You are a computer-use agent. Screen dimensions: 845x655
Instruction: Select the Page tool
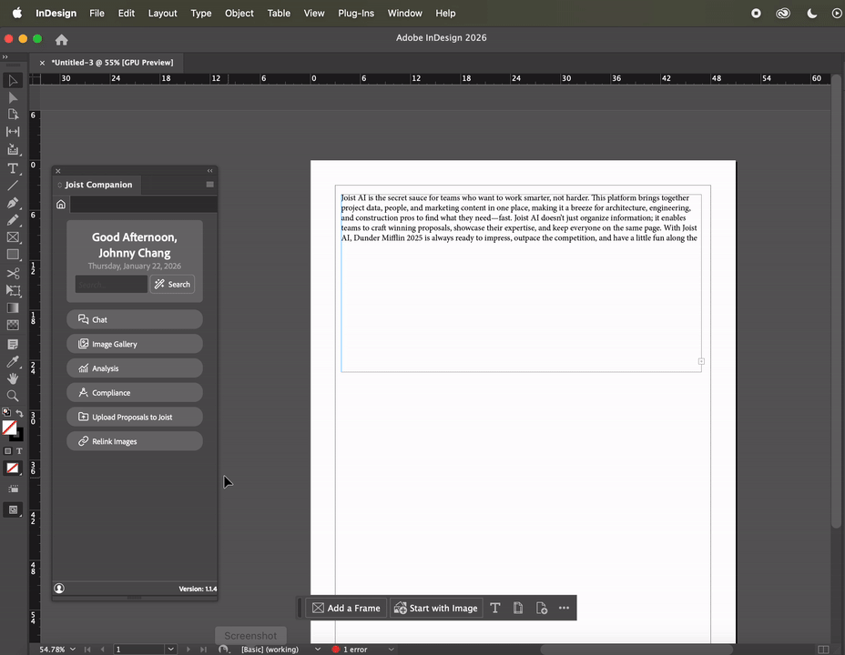pos(13,115)
